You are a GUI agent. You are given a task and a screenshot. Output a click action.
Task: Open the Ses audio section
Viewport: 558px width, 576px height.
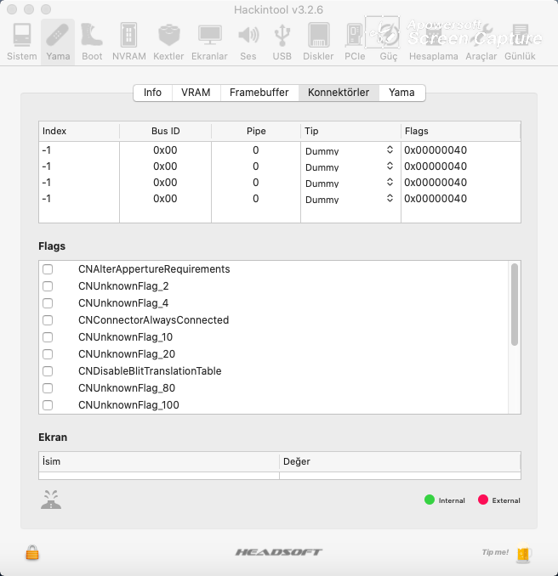[248, 42]
